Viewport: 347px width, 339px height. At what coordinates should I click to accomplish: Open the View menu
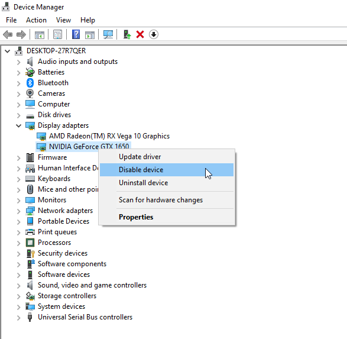pyautogui.click(x=63, y=20)
